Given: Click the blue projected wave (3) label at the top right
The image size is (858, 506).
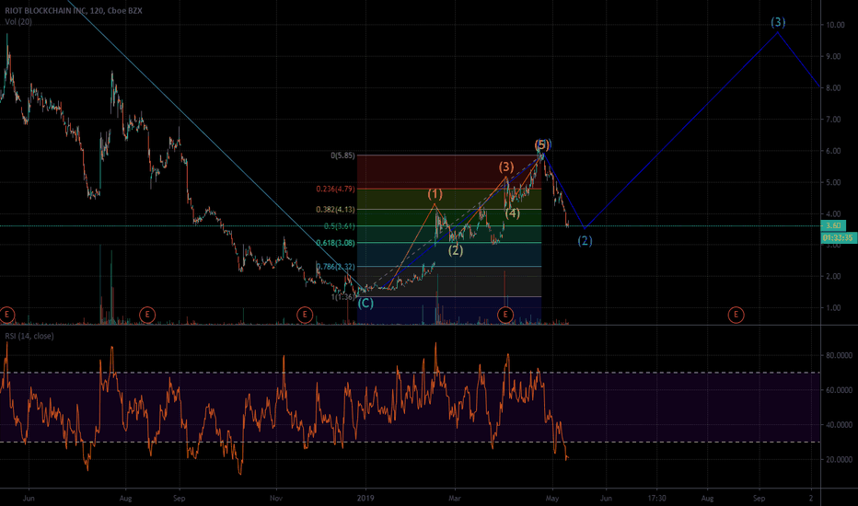Looking at the screenshot, I should tap(778, 22).
